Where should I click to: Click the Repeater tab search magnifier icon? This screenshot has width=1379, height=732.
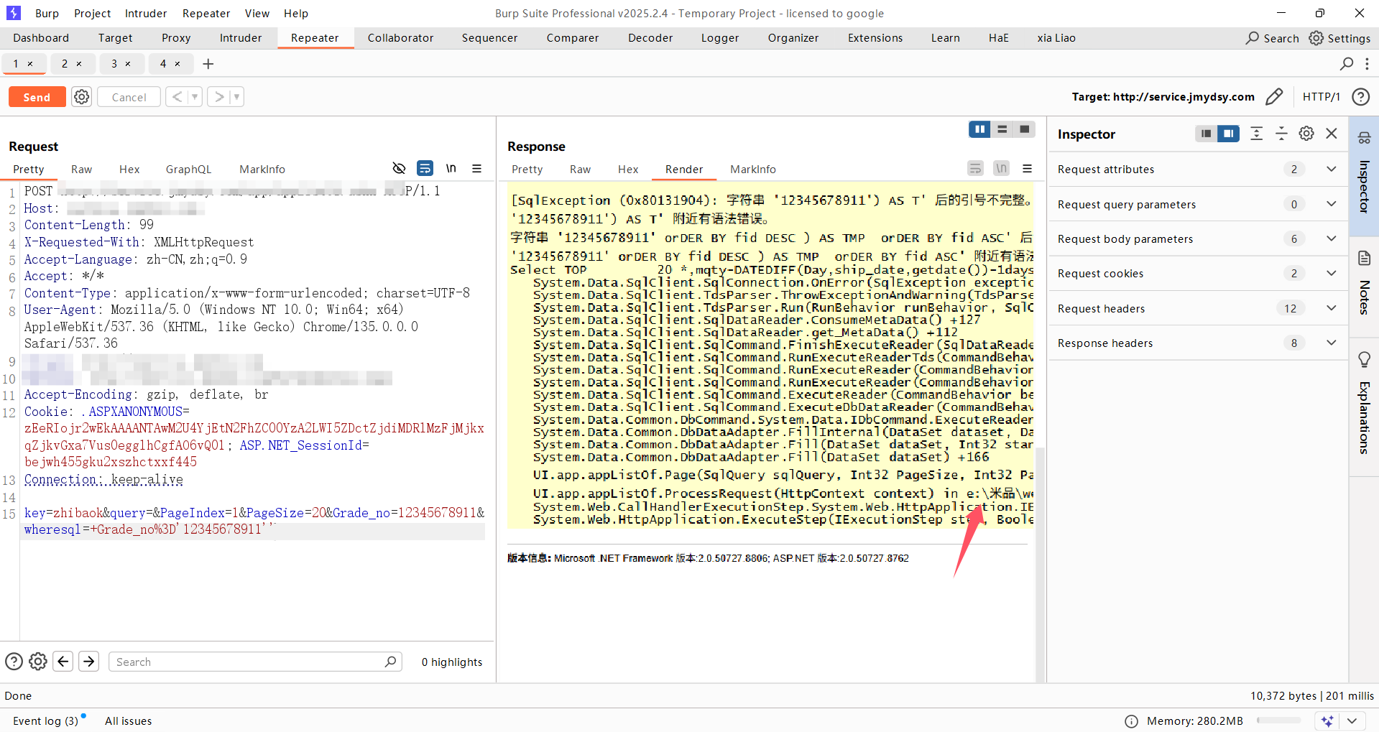(1347, 64)
